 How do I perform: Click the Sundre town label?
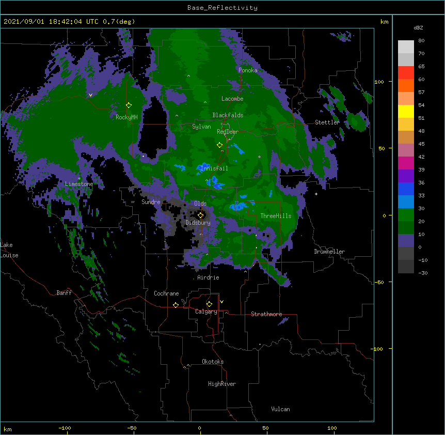tap(151, 202)
